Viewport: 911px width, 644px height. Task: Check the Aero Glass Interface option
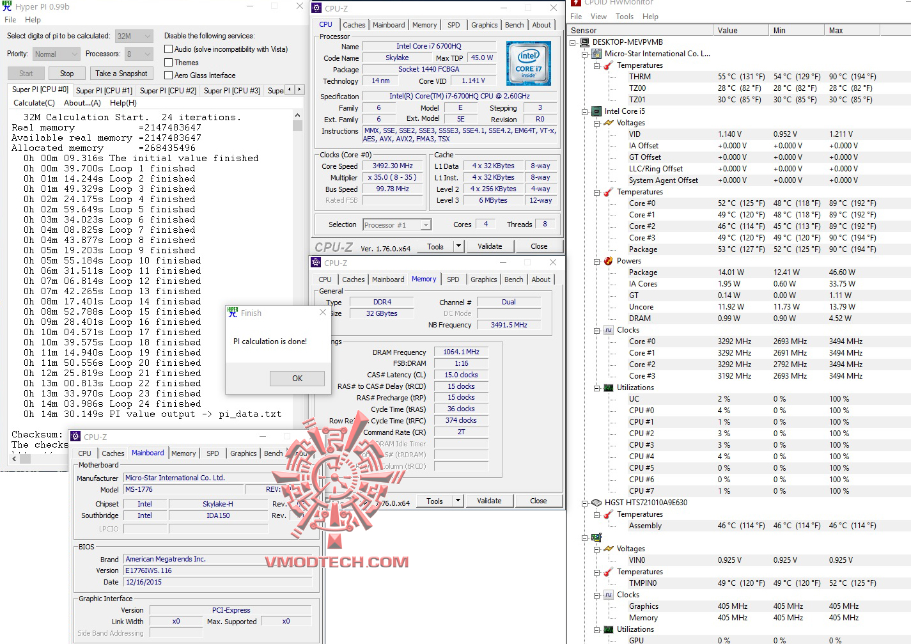(169, 75)
